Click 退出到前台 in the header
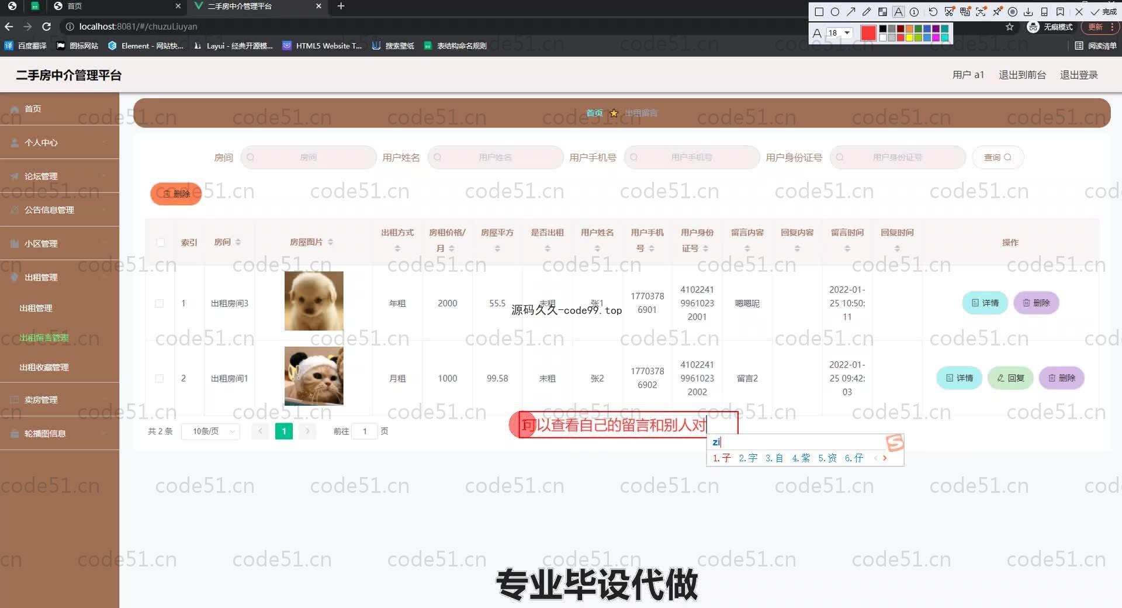The image size is (1122, 608). [1022, 75]
